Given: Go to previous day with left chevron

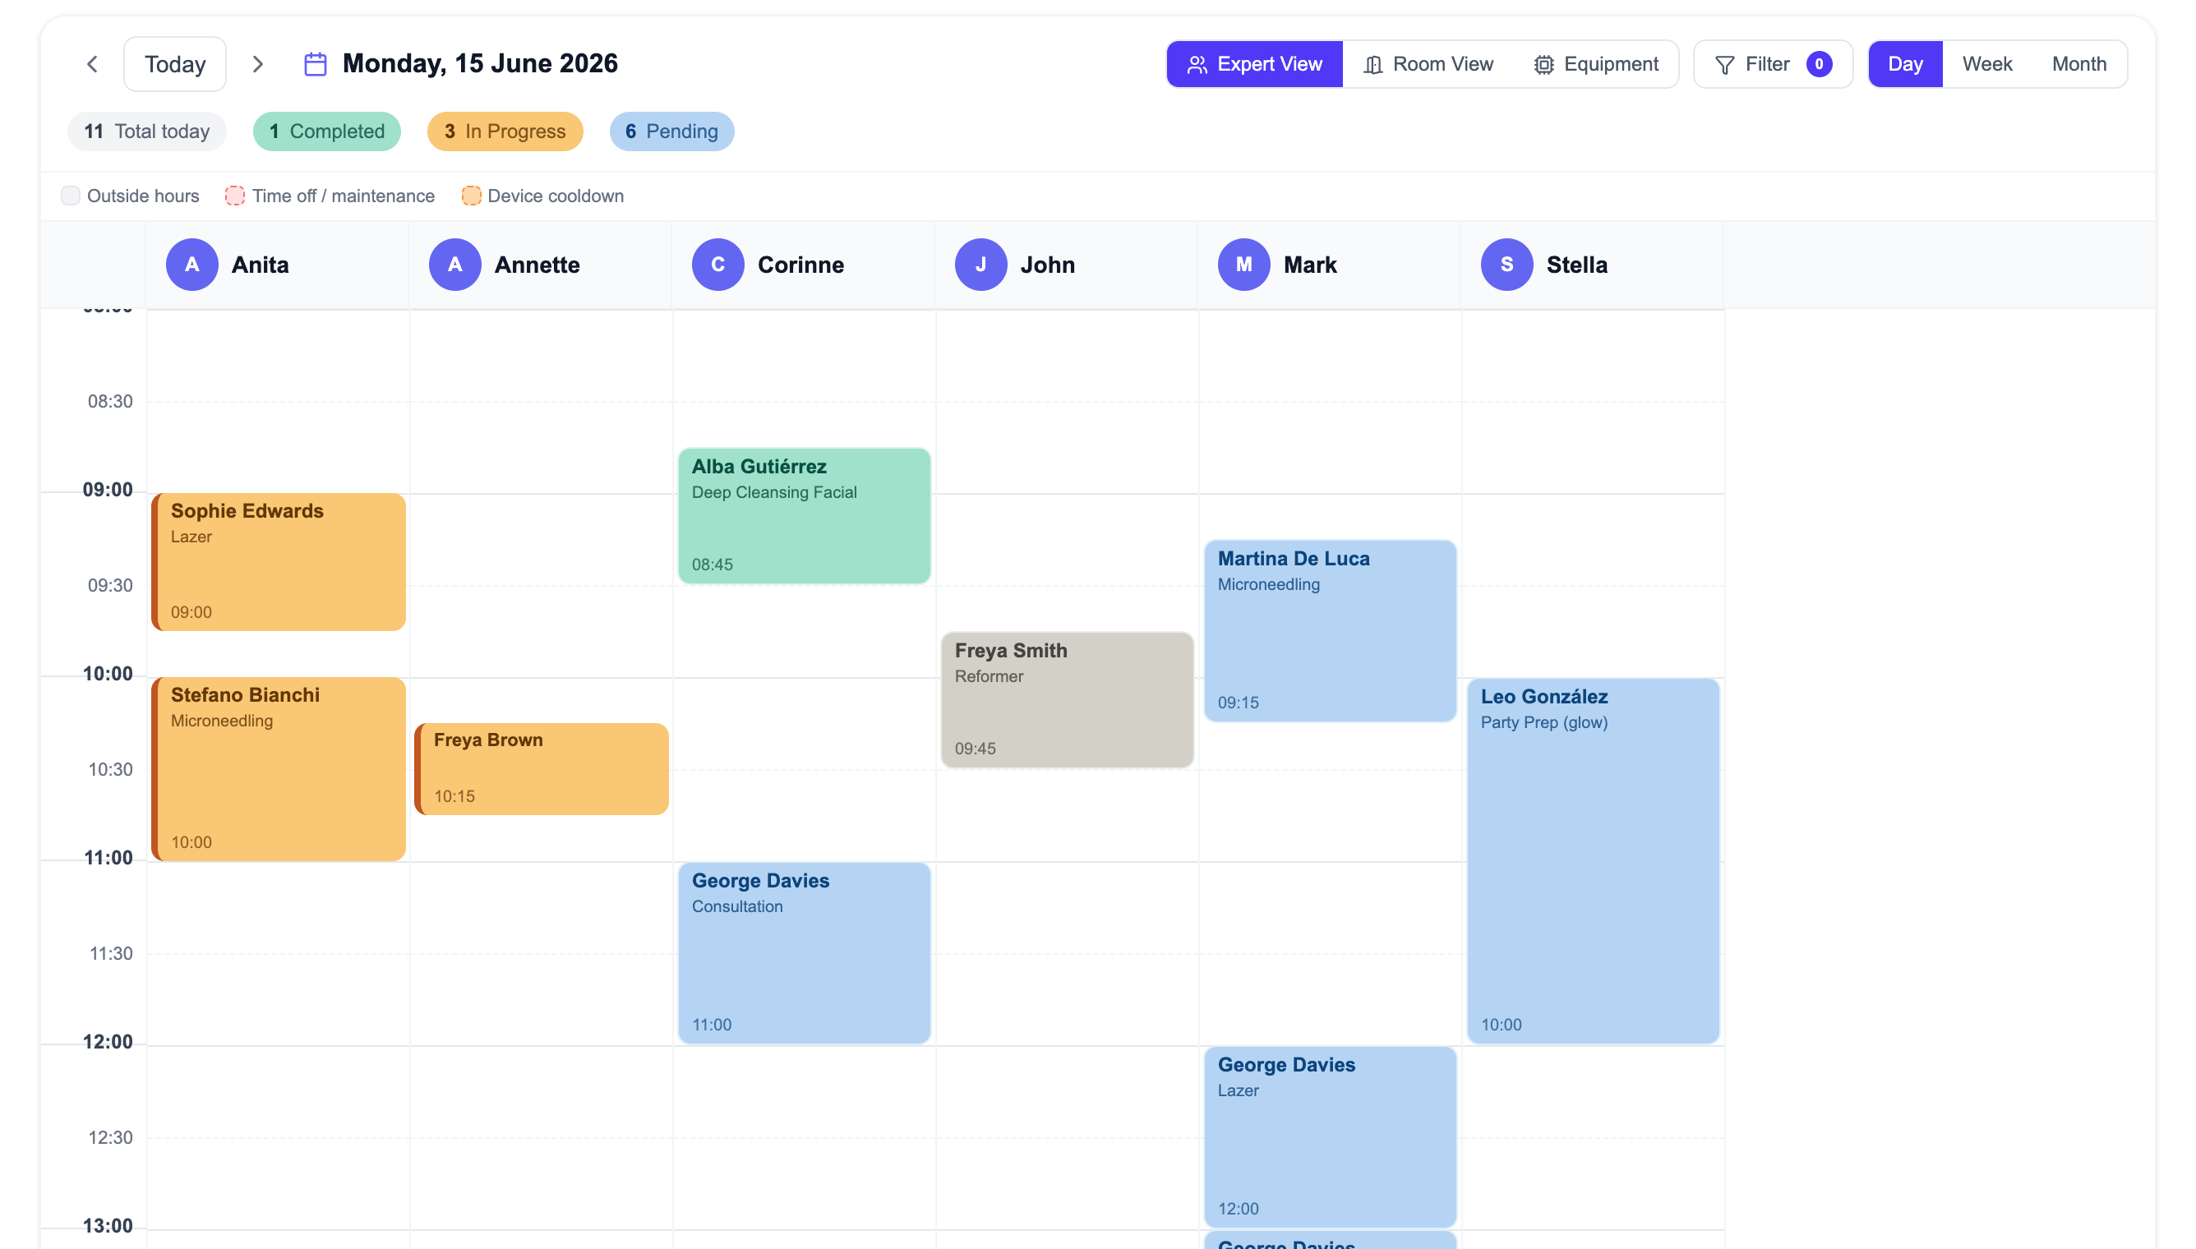Looking at the screenshot, I should pyautogui.click(x=93, y=64).
